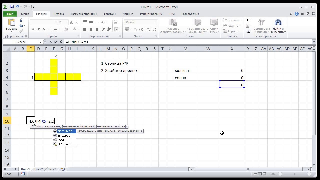320x180 pixels.
Task: Open Шрифт dialog launcher
Action: [78, 36]
